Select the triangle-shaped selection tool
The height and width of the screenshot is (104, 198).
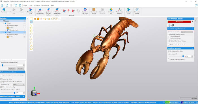[31, 46]
